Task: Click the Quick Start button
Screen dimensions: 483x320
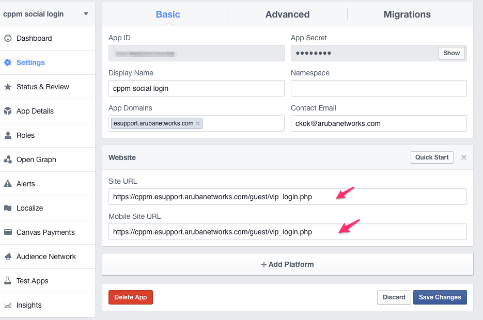Action: click(x=432, y=157)
